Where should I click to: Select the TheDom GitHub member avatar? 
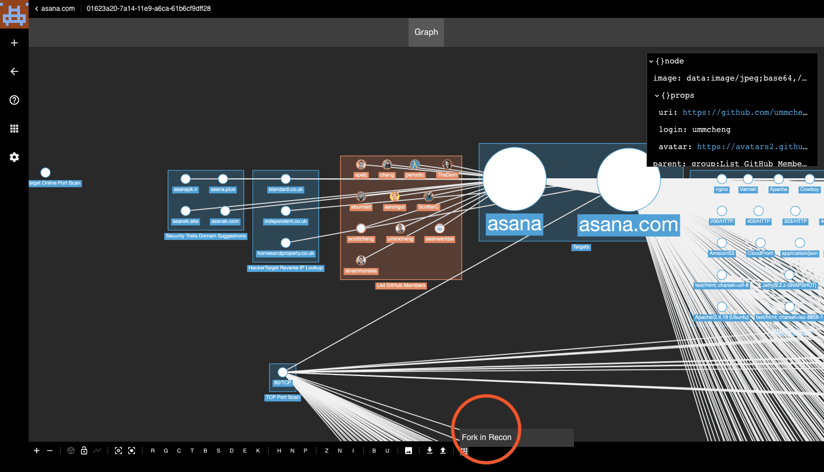pyautogui.click(x=447, y=165)
